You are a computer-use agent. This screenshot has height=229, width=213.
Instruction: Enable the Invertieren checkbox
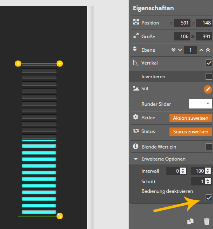coord(209,76)
